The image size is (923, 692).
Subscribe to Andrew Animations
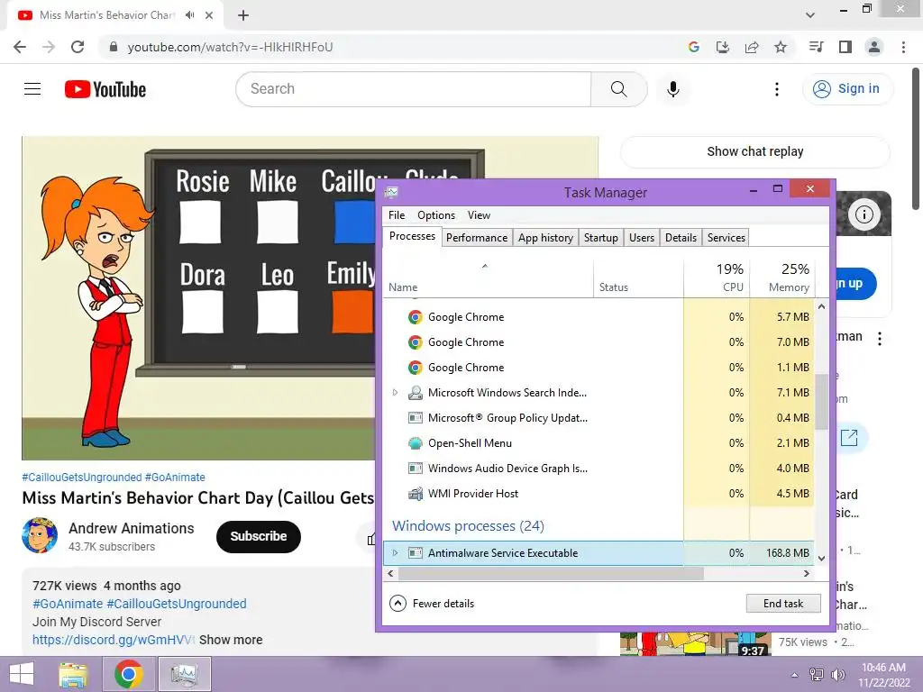coord(259,536)
